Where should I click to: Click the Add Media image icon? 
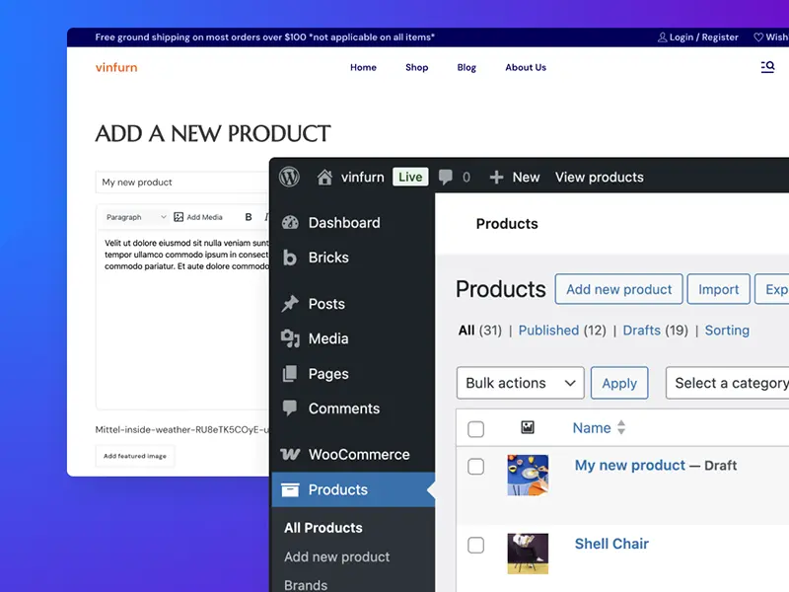[x=179, y=217]
